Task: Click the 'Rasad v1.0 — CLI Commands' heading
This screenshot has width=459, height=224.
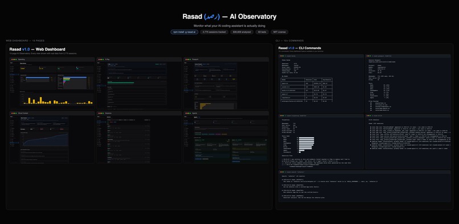Action: click(x=300, y=48)
